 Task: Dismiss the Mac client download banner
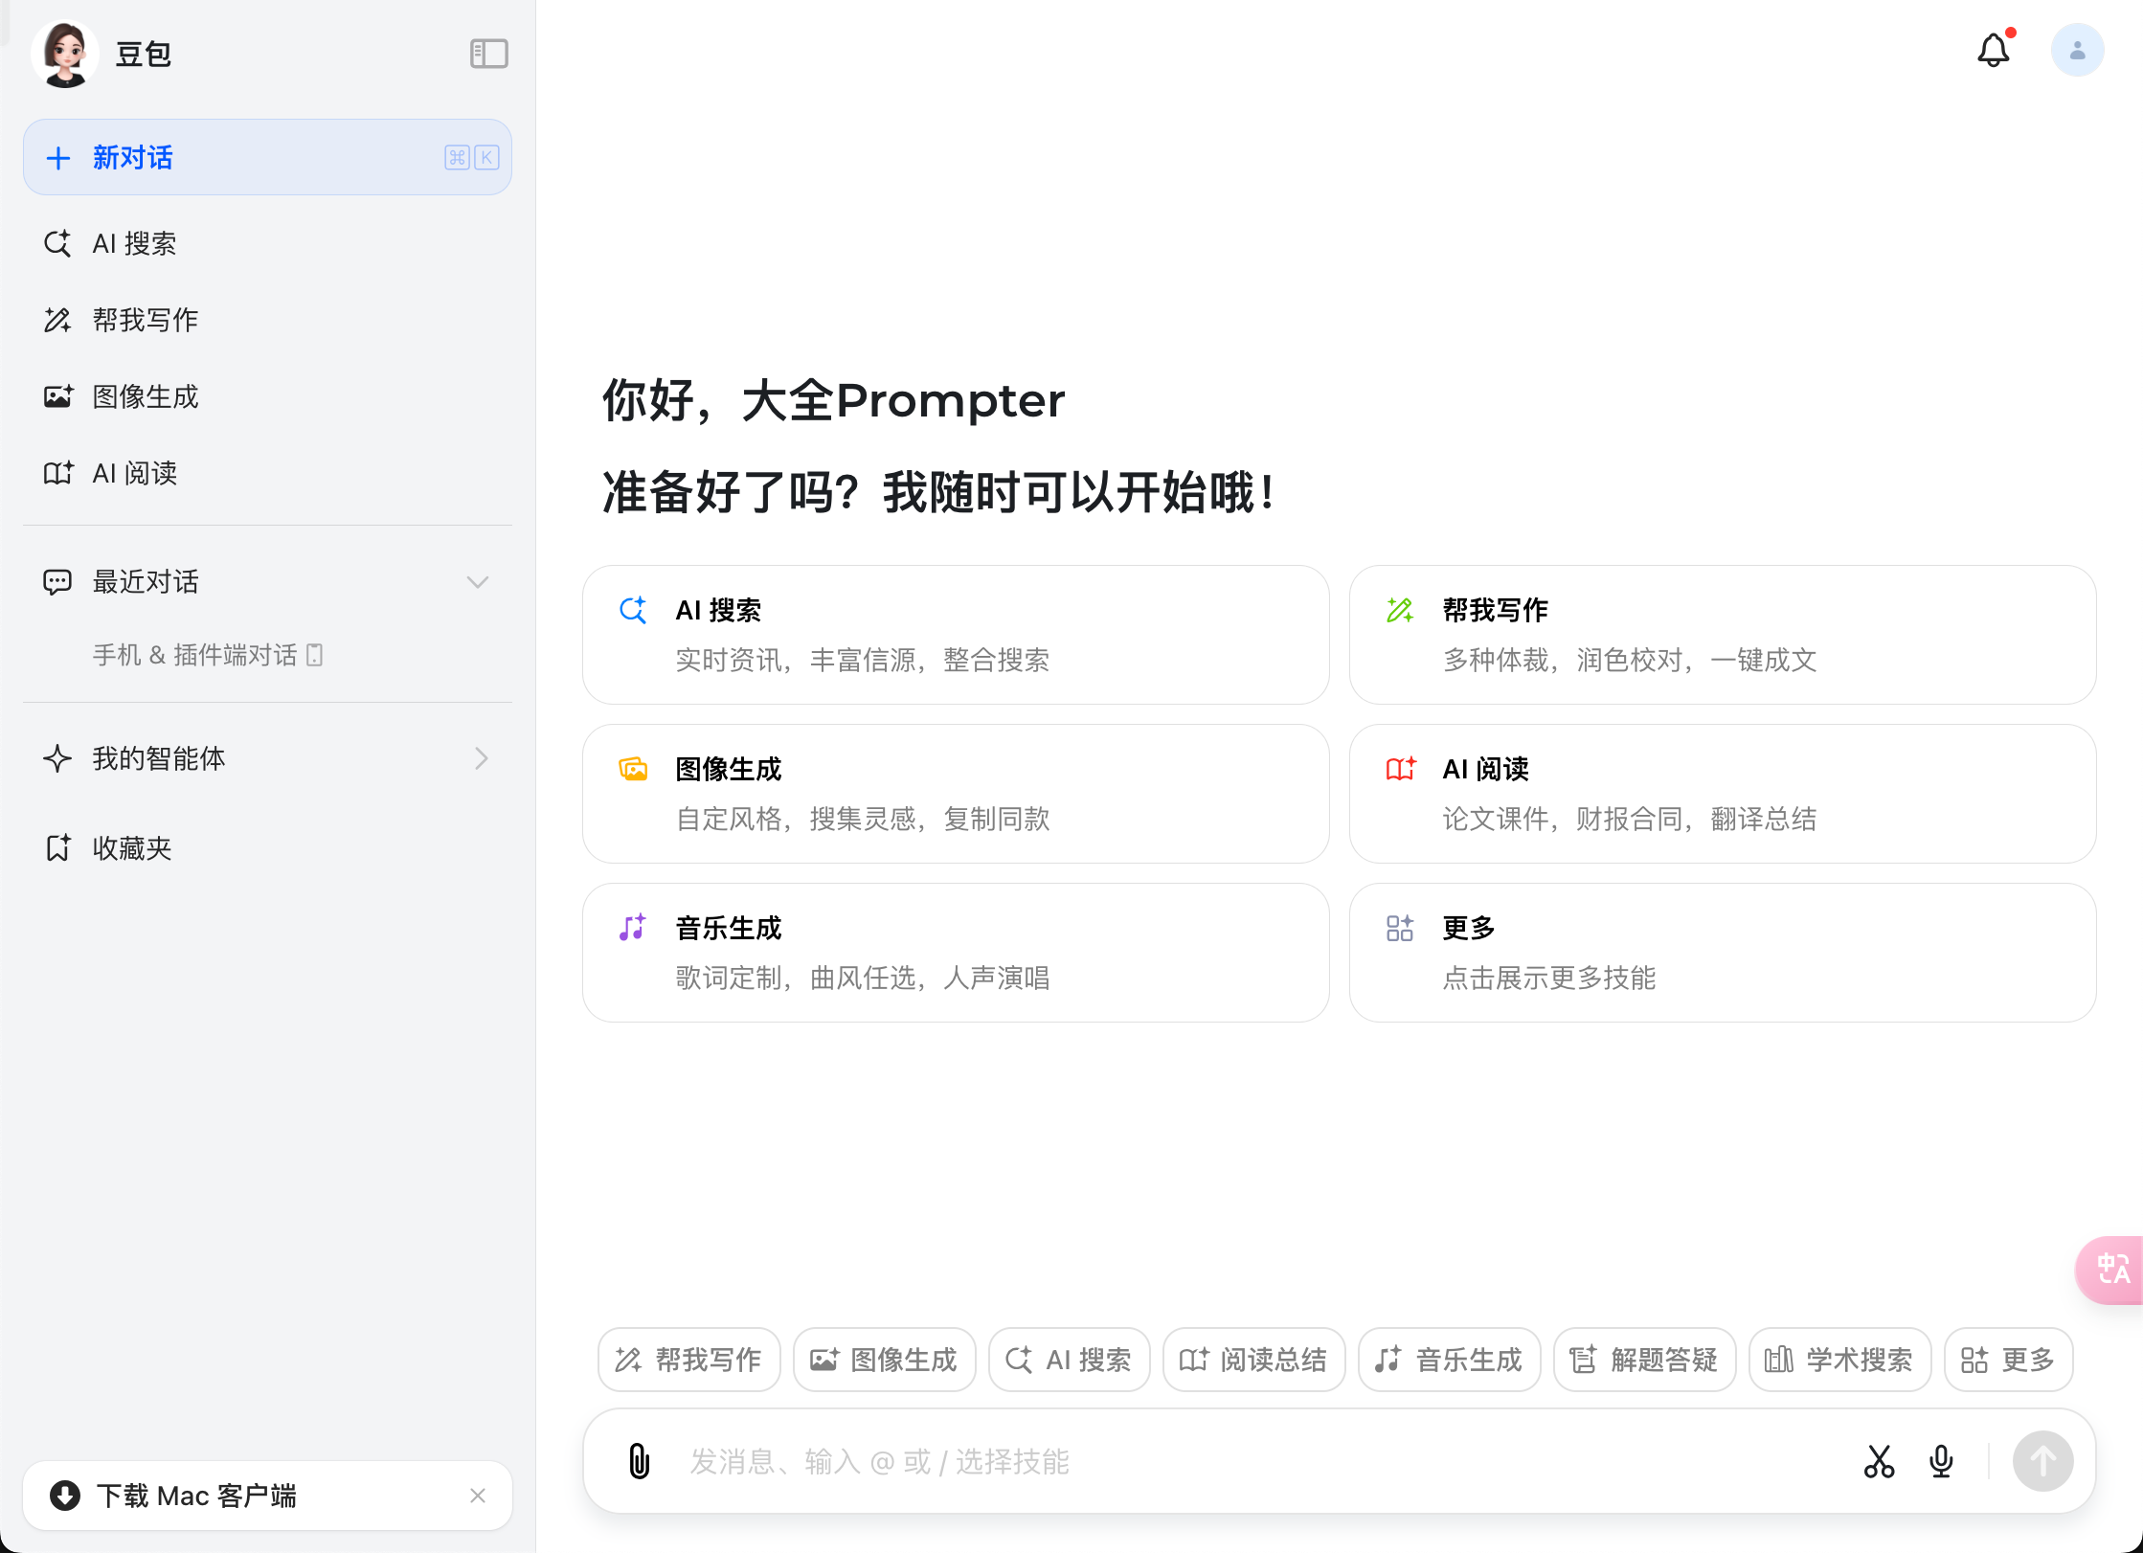coord(478,1496)
